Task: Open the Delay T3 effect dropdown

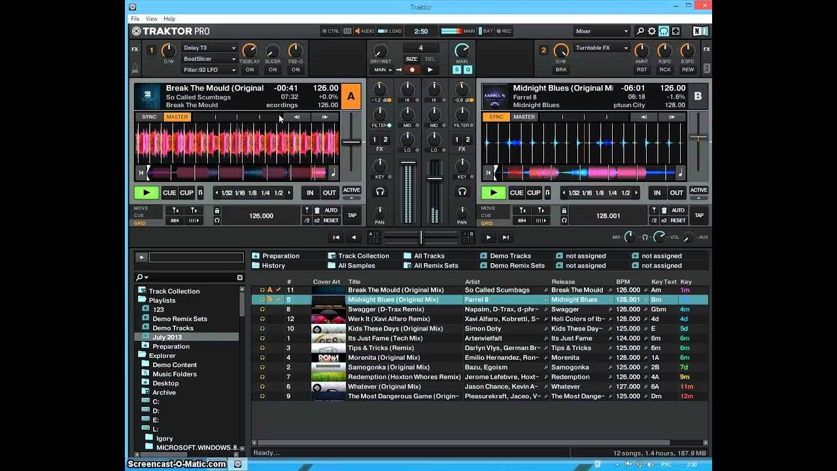Action: [x=209, y=48]
